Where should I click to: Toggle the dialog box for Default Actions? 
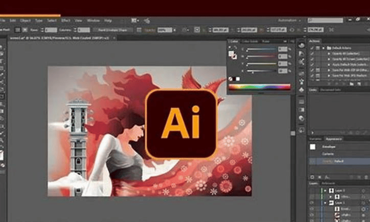318,48
